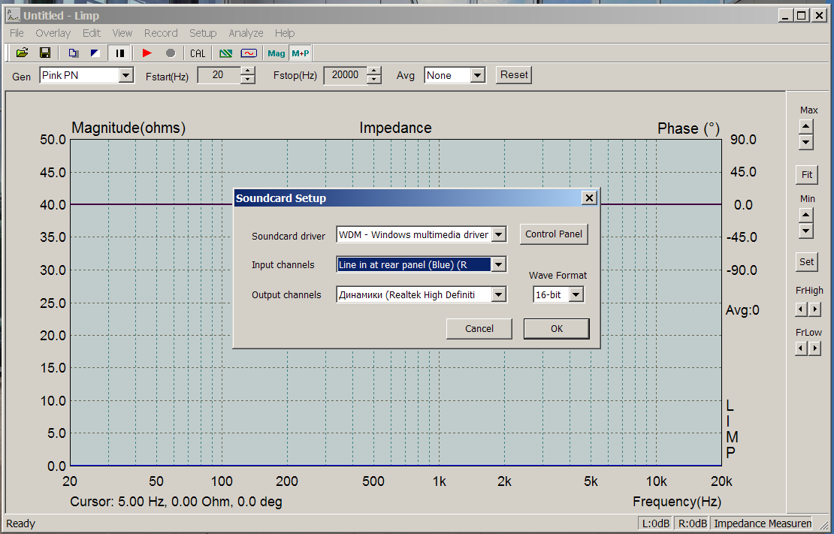Image resolution: width=834 pixels, height=534 pixels.
Task: Open the Analyze menu
Action: 246,33
